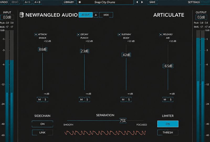Viewport: 210px width, 142px height.
Task: Go to the next preset arrow
Action: [142, 2]
